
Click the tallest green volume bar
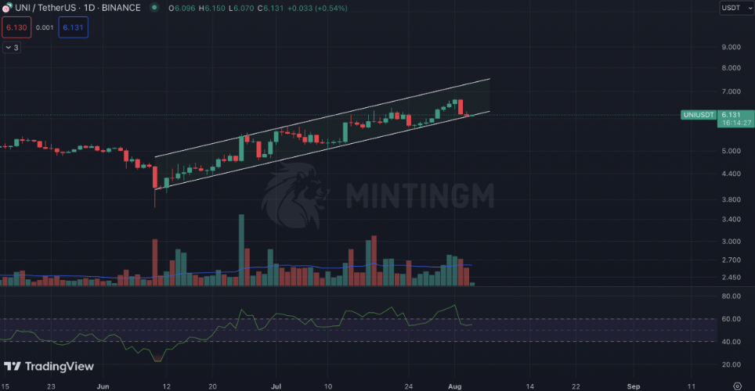[x=241, y=250]
